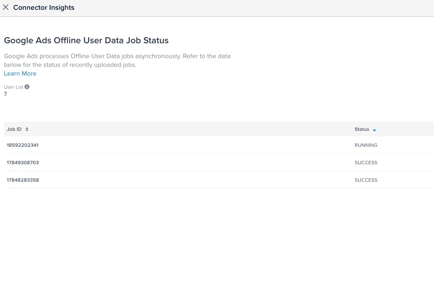
Task: Click empty middle of the last job row
Action: click(x=197, y=180)
